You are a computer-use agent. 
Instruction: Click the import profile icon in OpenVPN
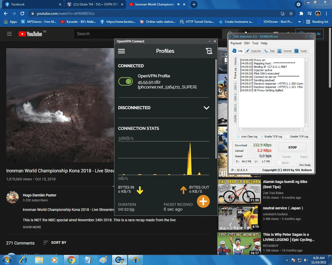tap(209, 51)
